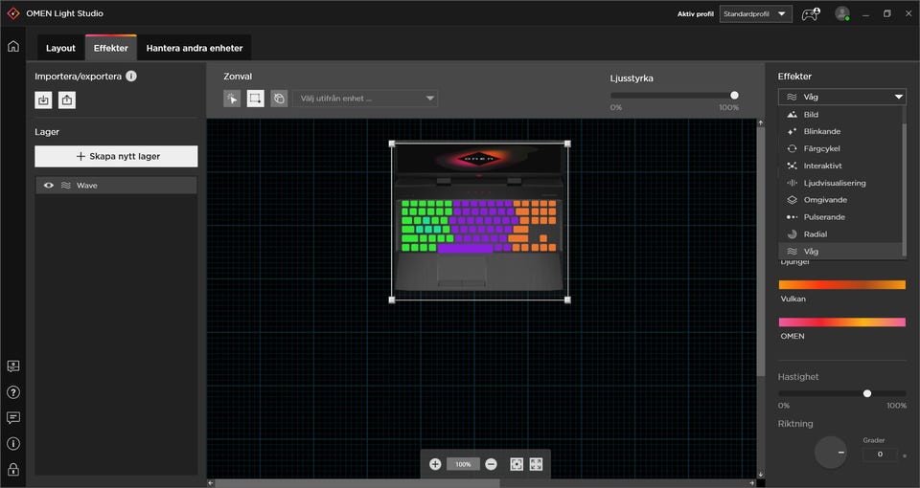Select the rectangle zone selection tool

(255, 99)
